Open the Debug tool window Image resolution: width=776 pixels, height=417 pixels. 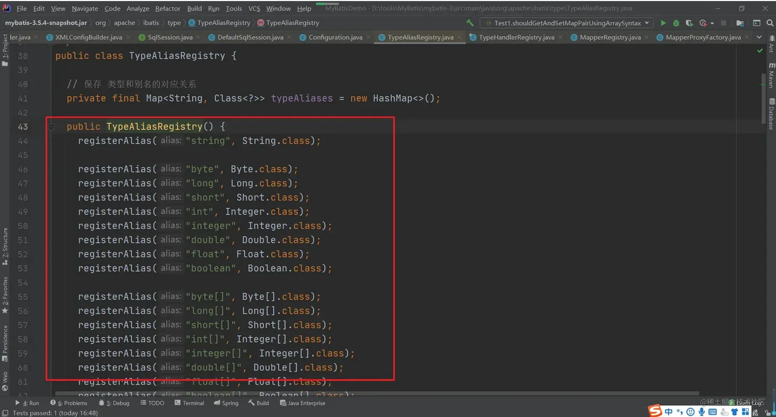[114, 403]
